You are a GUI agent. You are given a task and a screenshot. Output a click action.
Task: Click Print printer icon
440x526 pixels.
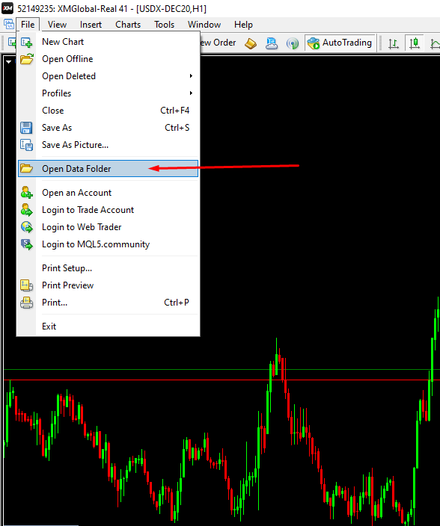click(x=26, y=303)
